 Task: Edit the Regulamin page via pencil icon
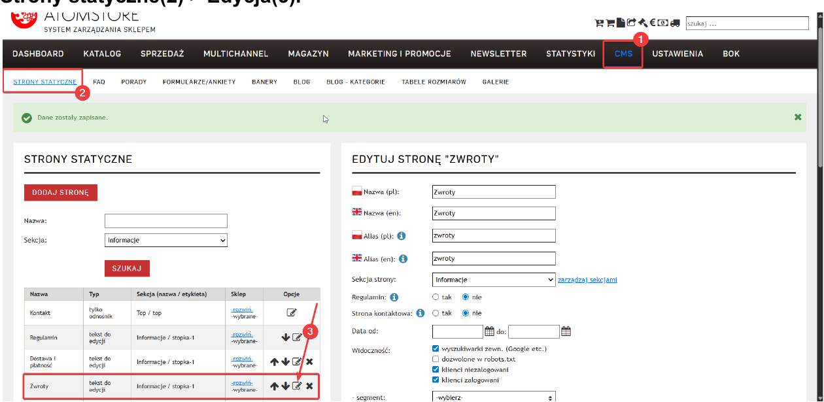297,337
